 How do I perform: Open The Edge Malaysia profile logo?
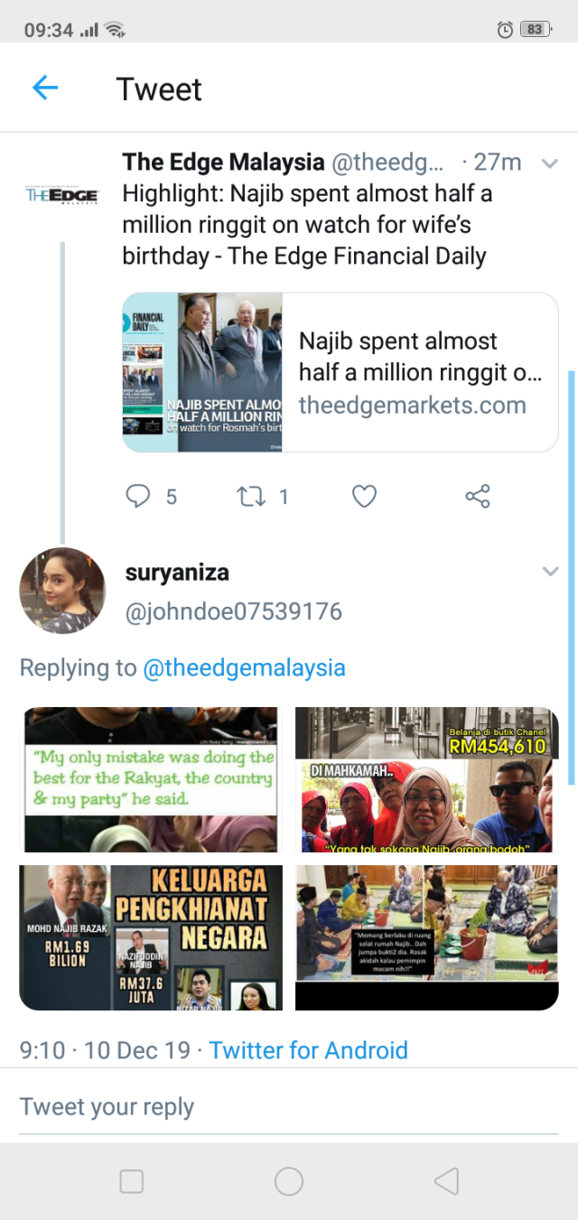61,195
